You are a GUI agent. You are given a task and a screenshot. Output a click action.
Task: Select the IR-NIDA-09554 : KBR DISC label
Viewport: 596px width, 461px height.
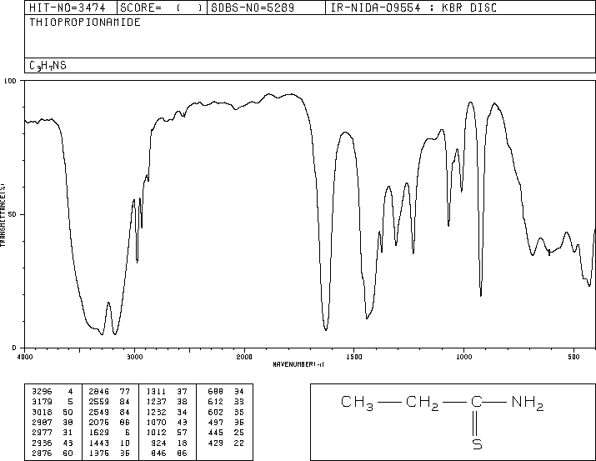414,8
